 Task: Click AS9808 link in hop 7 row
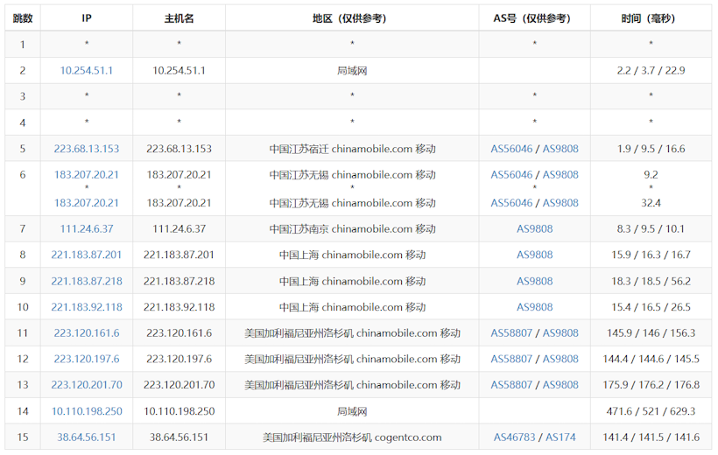[534, 229]
